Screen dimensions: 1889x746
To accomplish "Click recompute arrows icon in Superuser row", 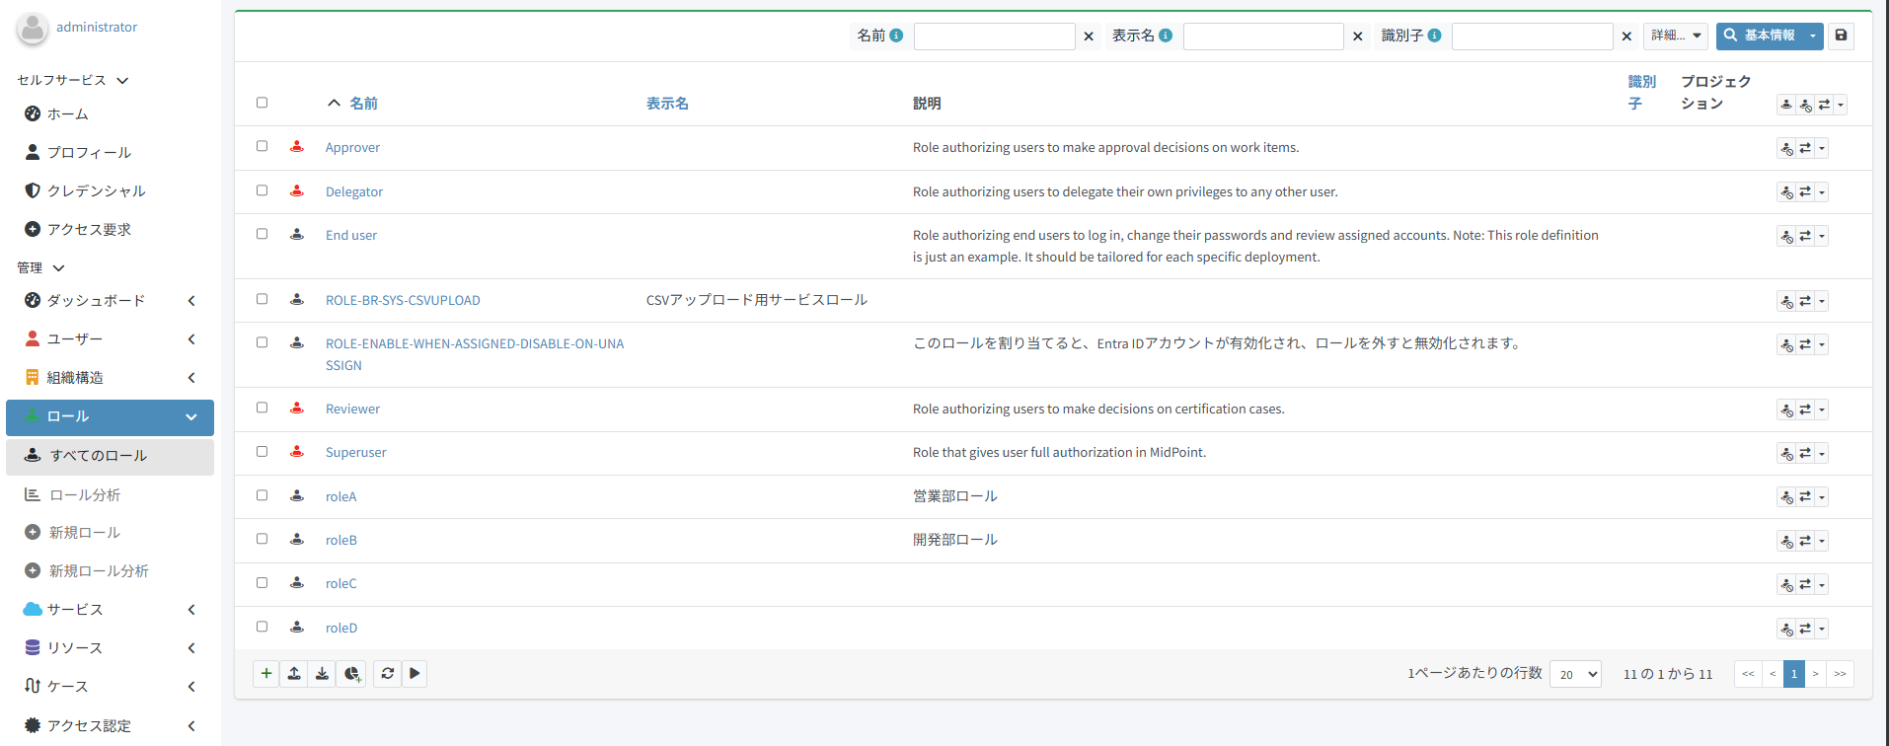I will pos(1805,453).
